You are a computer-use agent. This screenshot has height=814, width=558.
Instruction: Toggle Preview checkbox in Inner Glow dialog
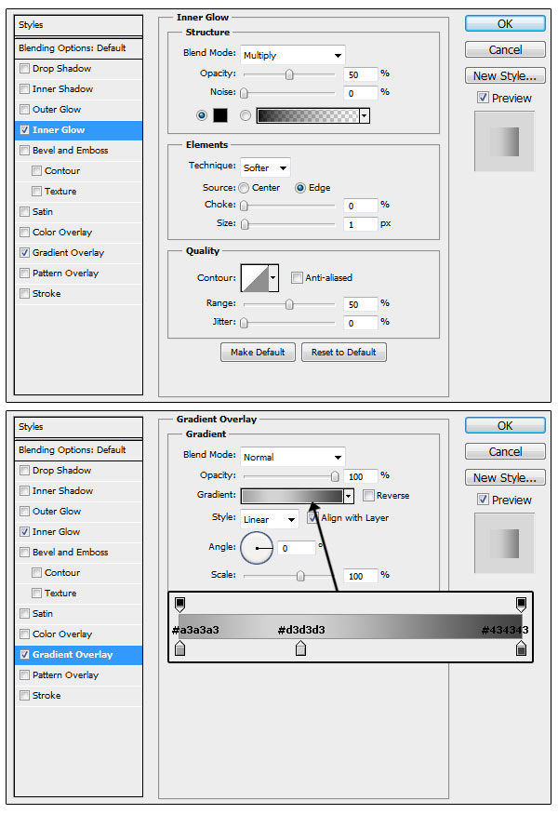click(x=483, y=98)
